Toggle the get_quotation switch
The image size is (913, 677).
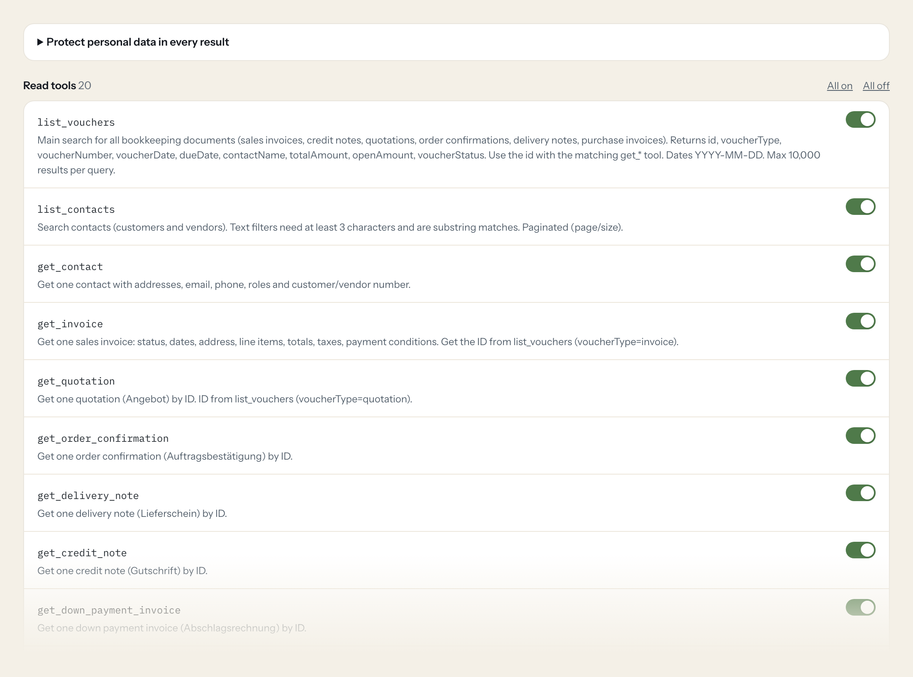click(x=861, y=378)
